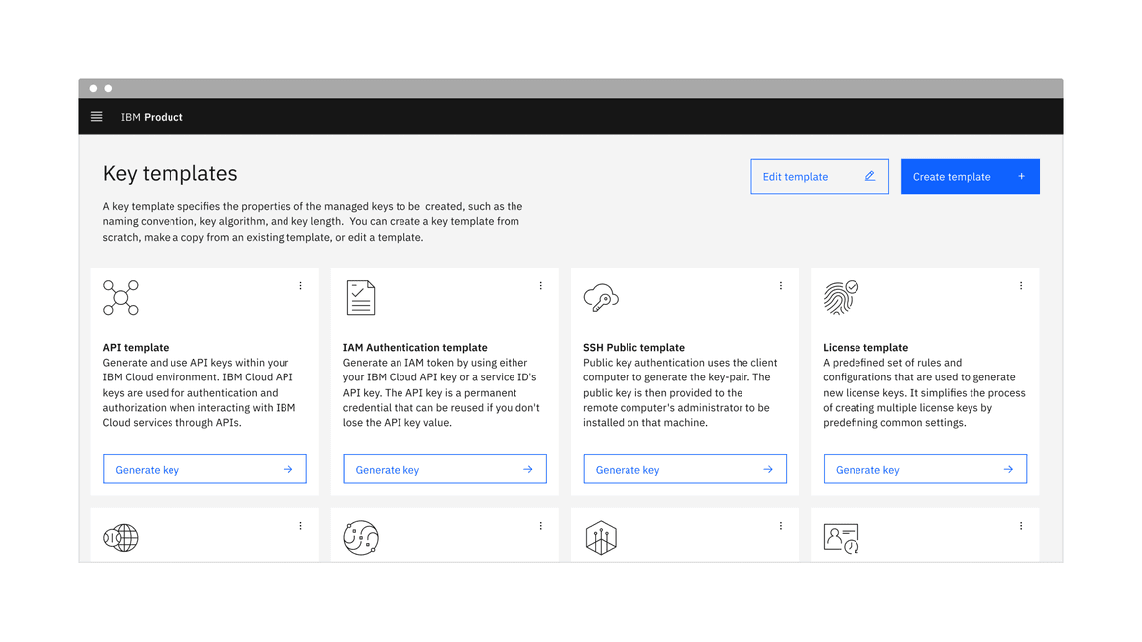Viewport: 1142px width, 642px height.
Task: Generate key for IAM Authentication template
Action: click(x=444, y=470)
